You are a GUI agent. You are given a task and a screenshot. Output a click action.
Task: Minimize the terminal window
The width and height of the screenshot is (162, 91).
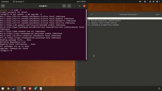75,6
